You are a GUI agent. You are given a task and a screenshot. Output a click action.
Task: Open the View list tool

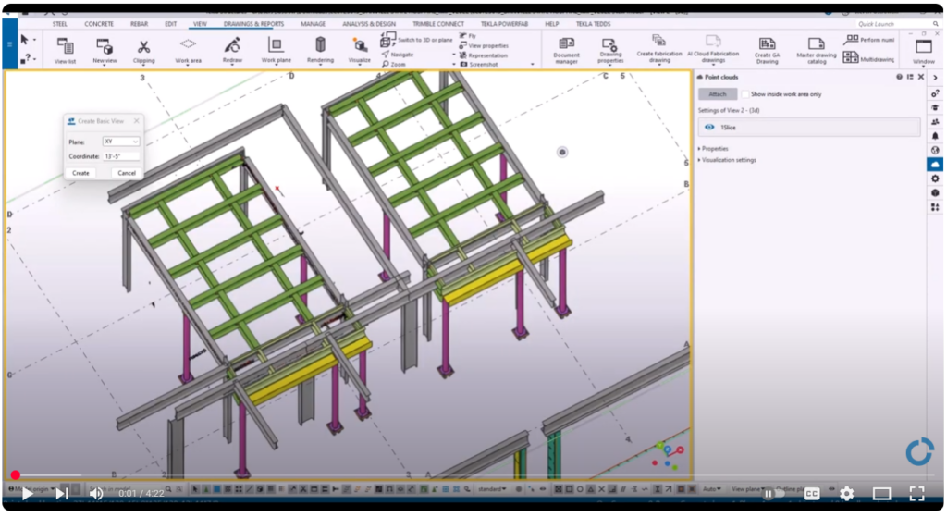[66, 51]
